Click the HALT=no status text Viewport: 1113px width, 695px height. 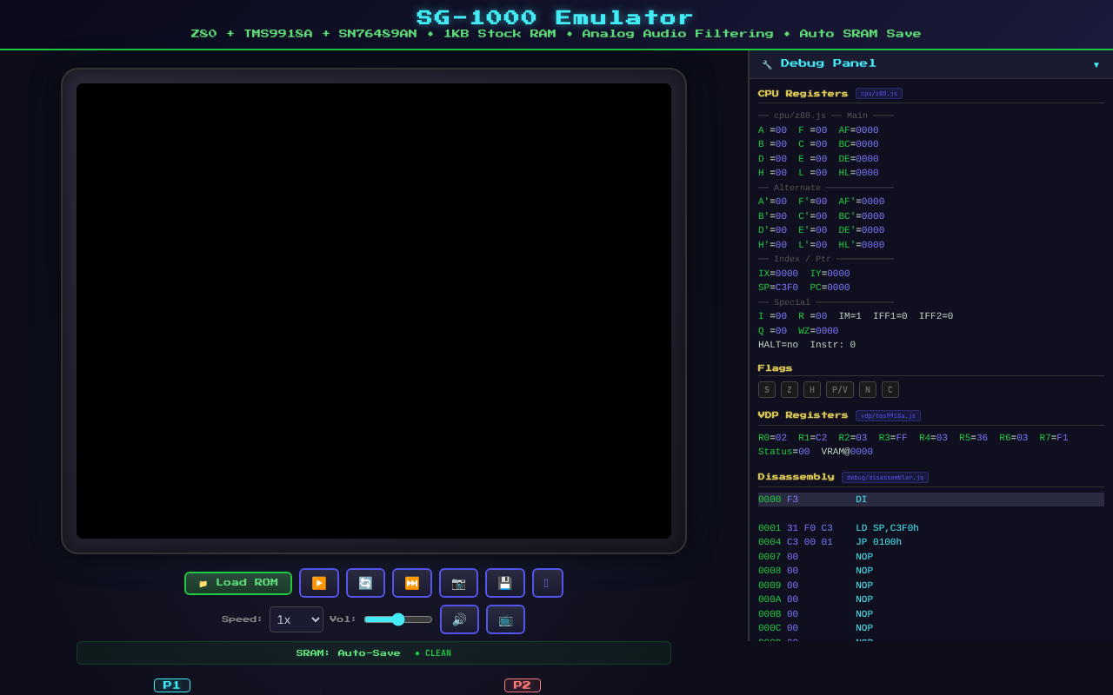(x=778, y=345)
